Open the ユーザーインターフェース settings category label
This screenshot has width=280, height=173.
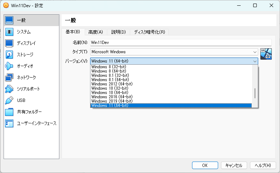click(x=36, y=123)
